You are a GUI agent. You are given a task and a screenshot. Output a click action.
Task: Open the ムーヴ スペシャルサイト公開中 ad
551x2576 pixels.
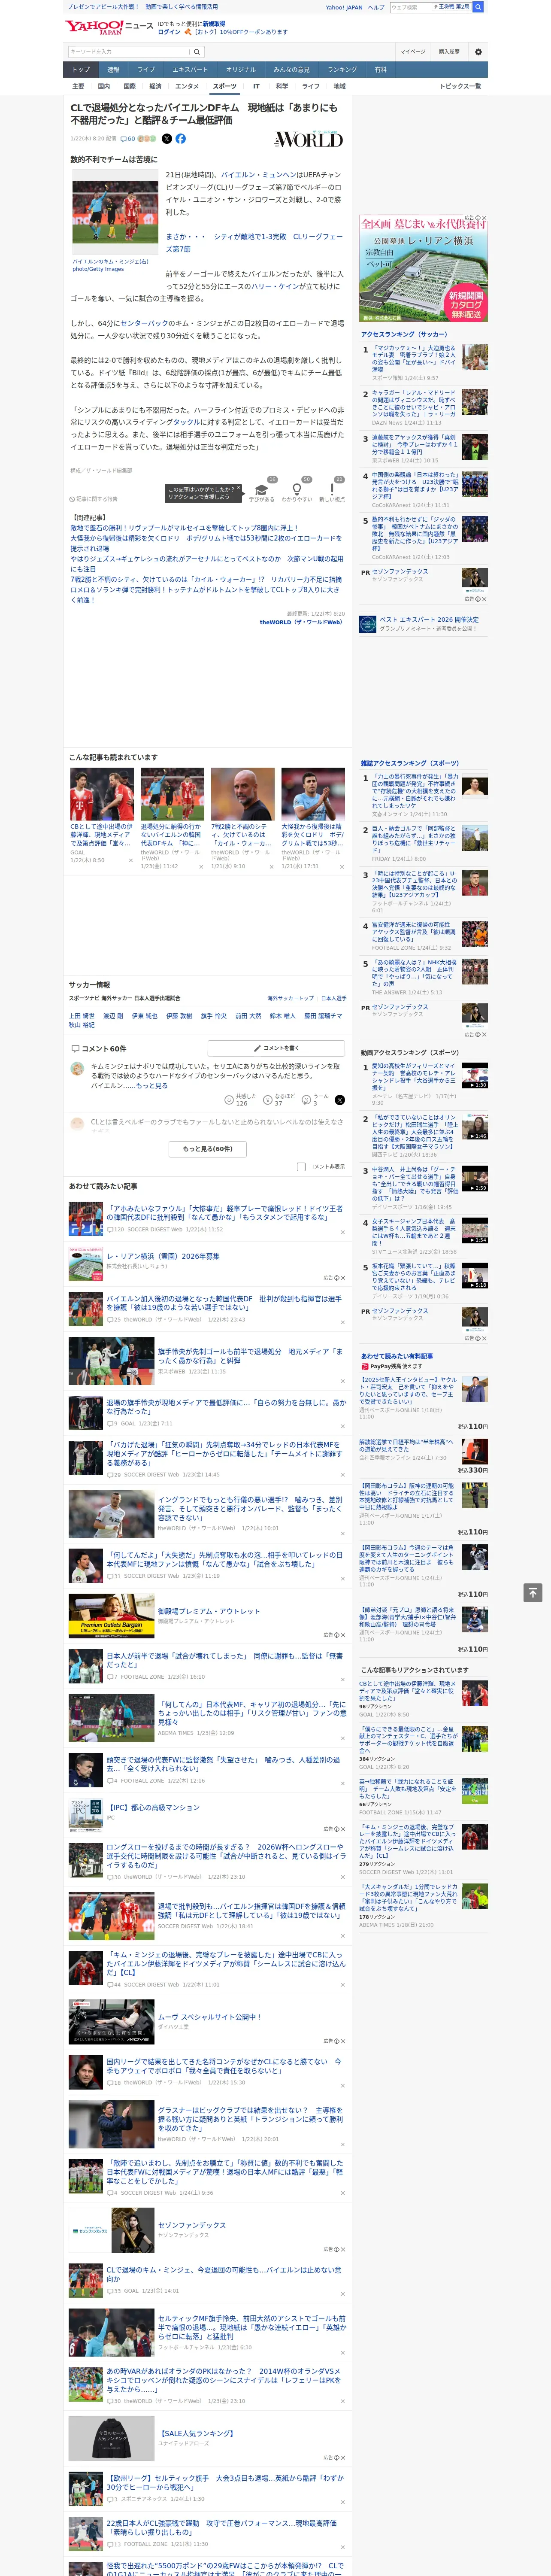point(209,2017)
